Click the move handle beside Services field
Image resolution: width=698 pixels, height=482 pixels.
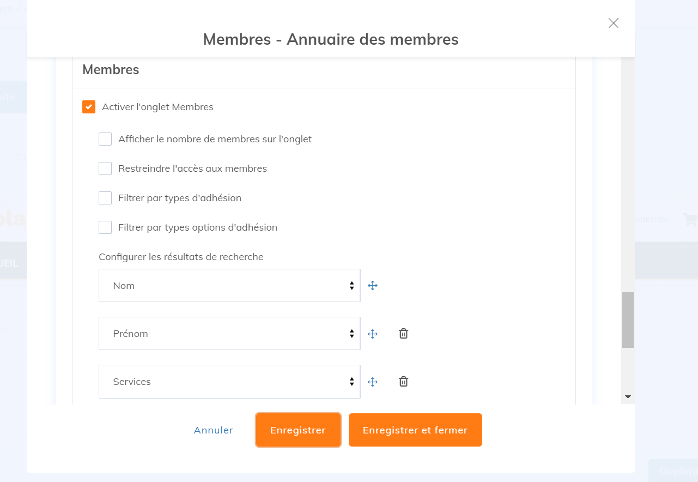(x=373, y=382)
